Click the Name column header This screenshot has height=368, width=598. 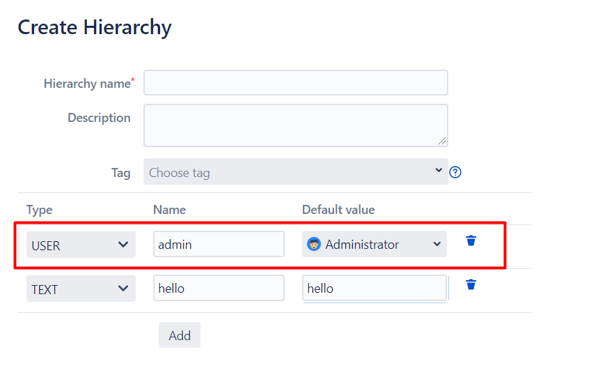pyautogui.click(x=169, y=210)
